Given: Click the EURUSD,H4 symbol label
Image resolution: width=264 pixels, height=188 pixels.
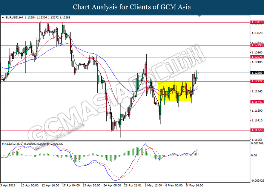Looking at the screenshot, I should coord(14,17).
